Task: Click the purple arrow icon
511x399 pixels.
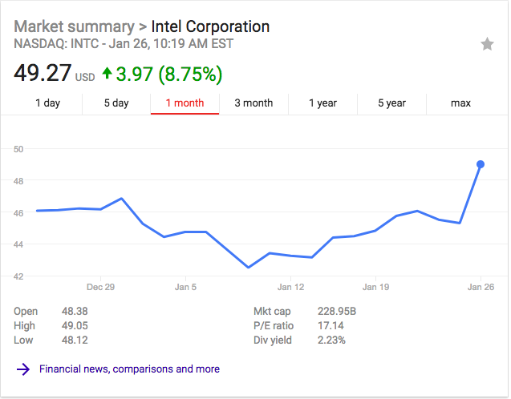Action: pyautogui.click(x=23, y=369)
